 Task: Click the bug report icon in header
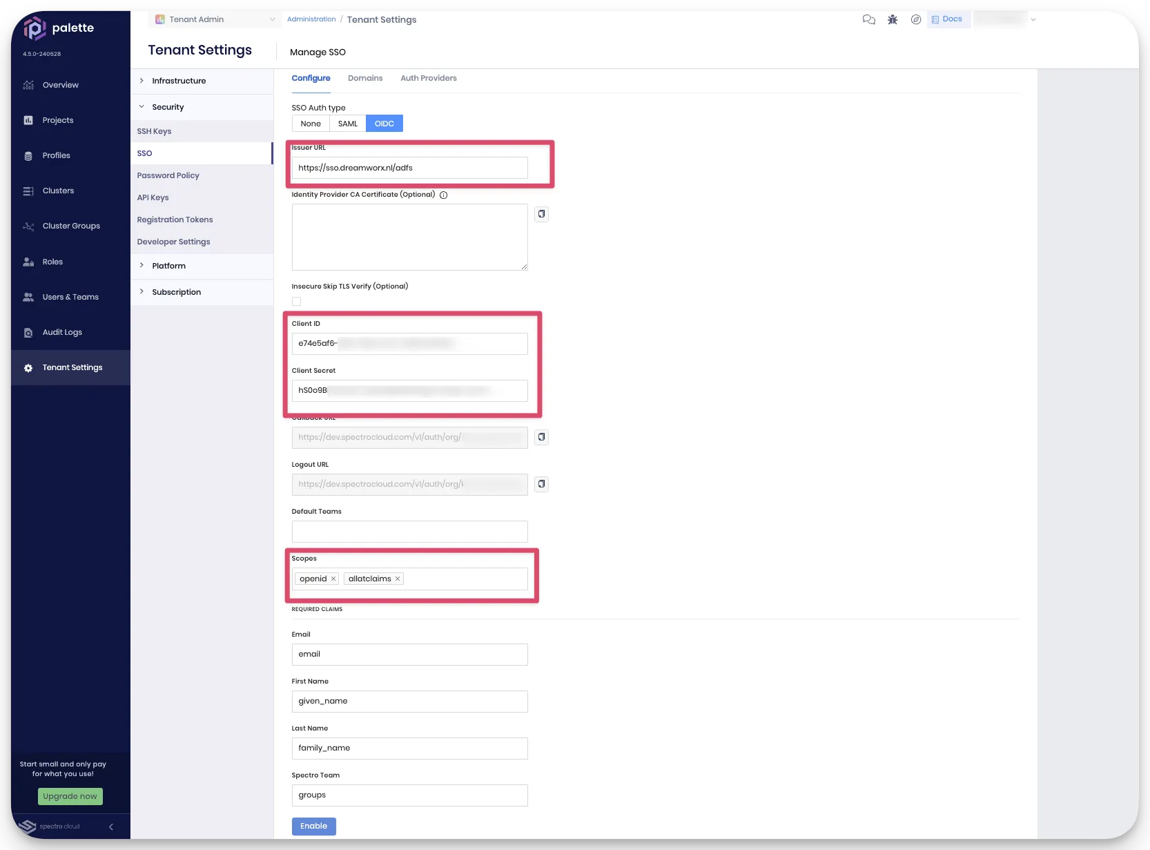coord(893,19)
